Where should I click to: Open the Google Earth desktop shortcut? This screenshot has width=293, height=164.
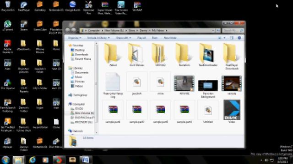click(x=72, y=6)
